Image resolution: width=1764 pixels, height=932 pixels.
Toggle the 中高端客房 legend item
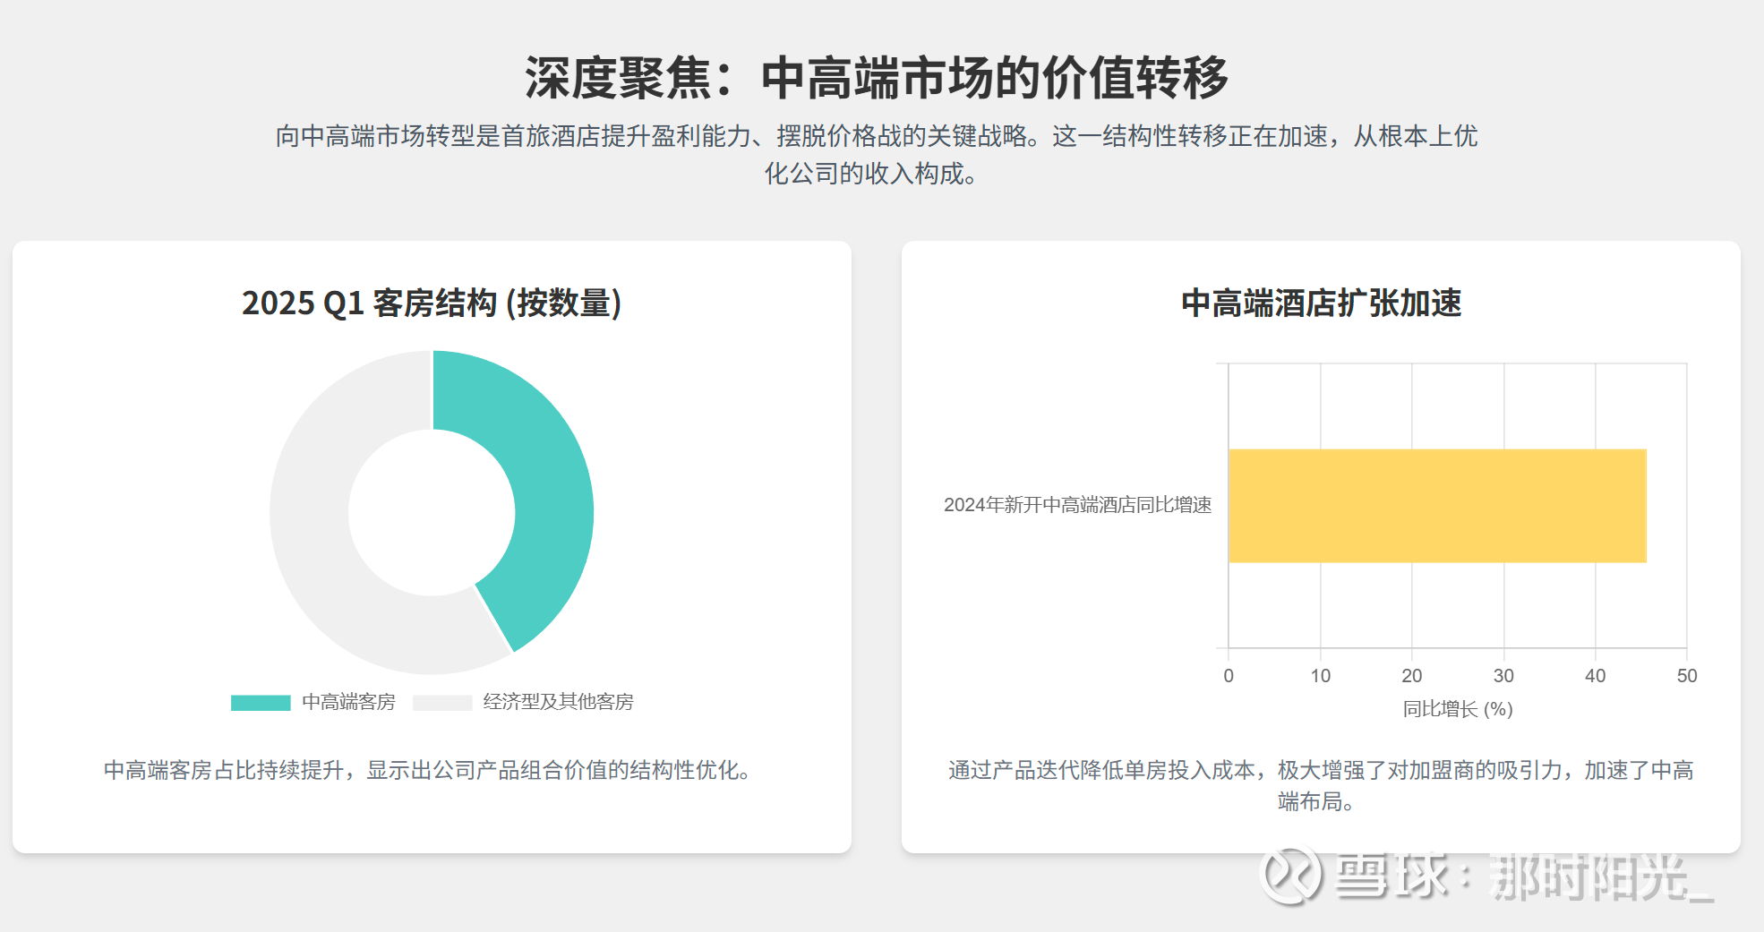tap(313, 702)
